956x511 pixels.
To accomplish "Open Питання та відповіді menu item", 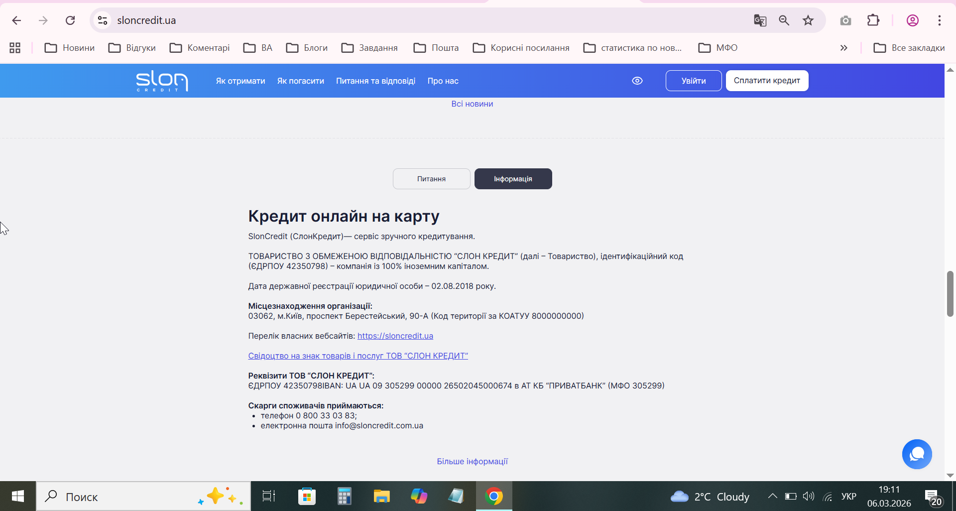I will (x=375, y=81).
